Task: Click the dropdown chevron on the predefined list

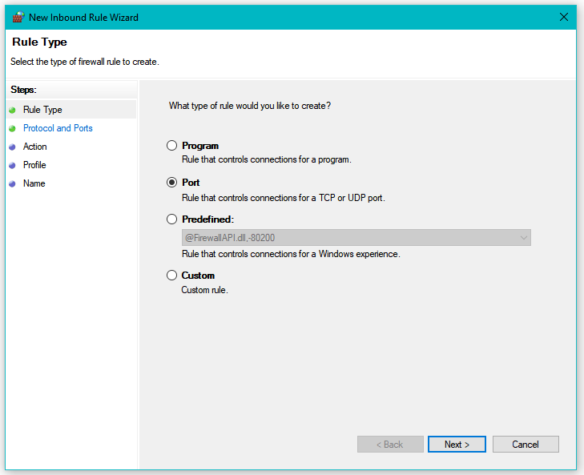Action: coord(524,238)
